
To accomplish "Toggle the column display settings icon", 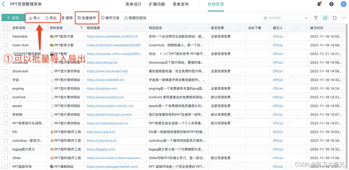I will coord(325,18).
